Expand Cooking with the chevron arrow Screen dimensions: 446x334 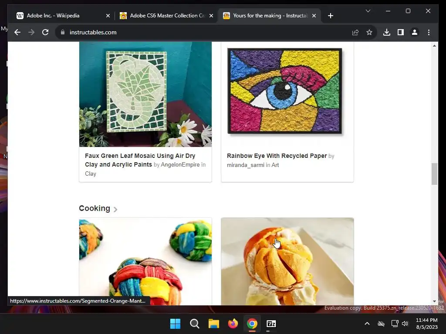[x=115, y=209]
